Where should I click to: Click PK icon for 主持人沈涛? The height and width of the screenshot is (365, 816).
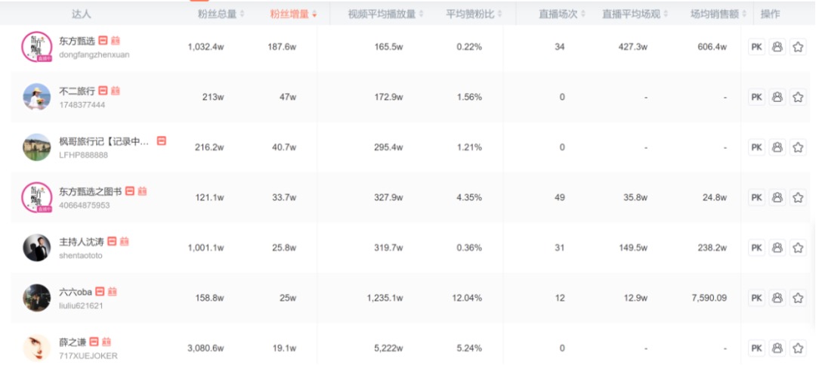pos(756,248)
